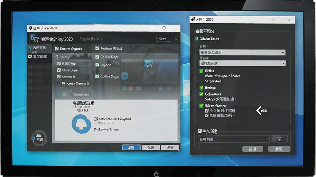Click the middle gray button in Shidy footer
Screen dimensions: 316x177
(151, 147)
